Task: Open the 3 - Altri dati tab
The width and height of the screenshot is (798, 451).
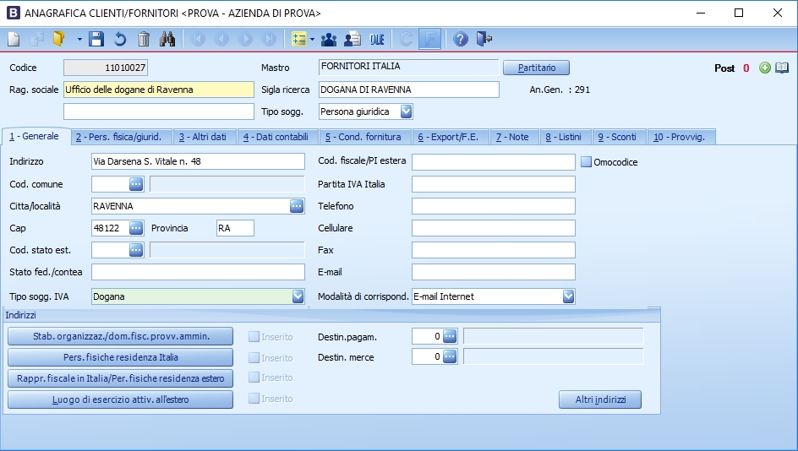Action: click(x=203, y=137)
